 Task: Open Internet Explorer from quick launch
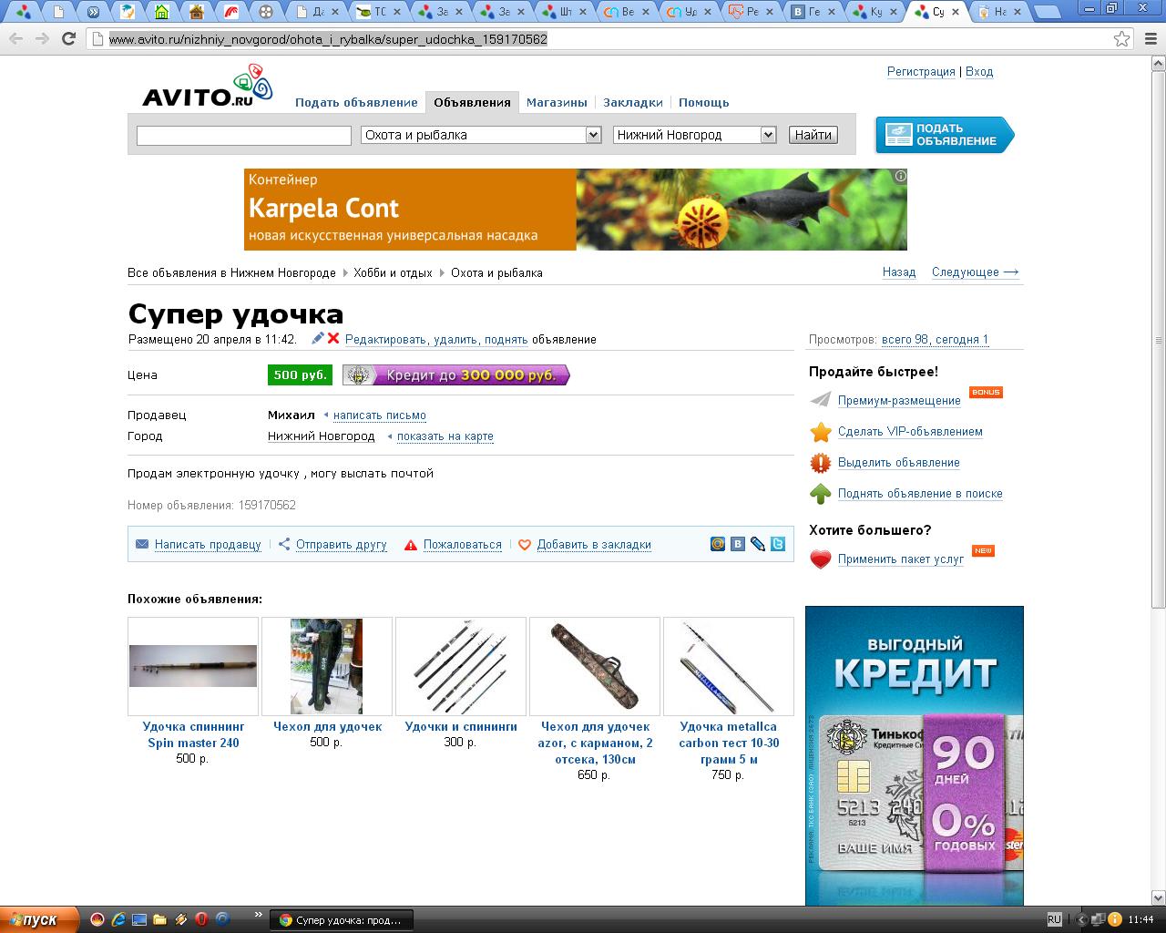click(118, 919)
